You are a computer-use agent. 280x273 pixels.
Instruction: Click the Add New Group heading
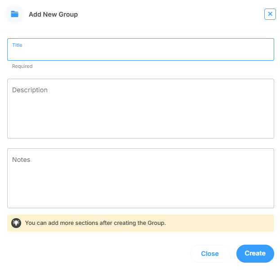53,14
